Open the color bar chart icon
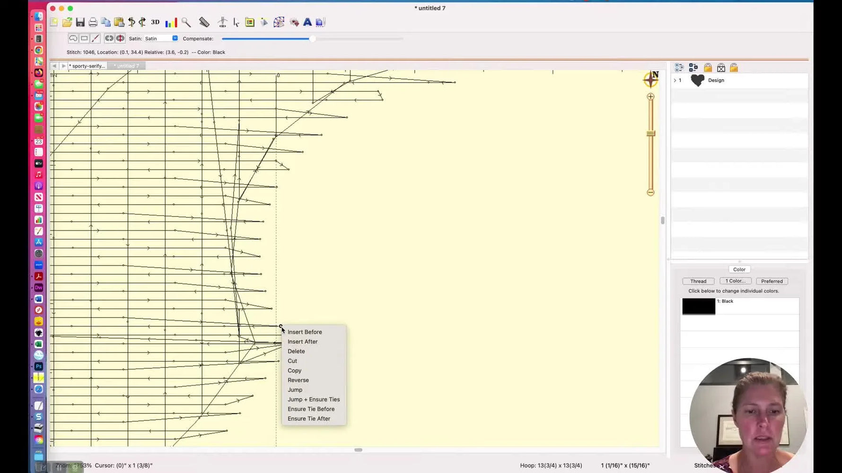 171,22
